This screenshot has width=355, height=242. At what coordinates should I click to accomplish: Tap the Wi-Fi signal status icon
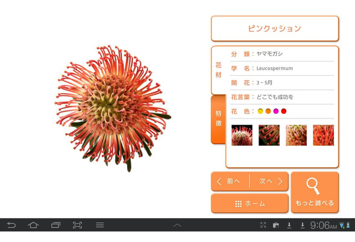pyautogui.click(x=342, y=225)
